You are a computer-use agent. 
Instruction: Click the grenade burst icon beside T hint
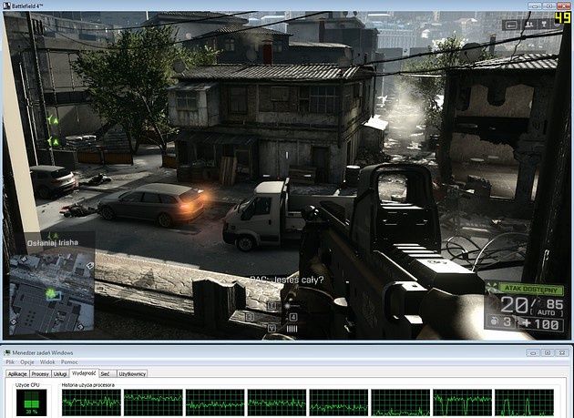tap(287, 305)
